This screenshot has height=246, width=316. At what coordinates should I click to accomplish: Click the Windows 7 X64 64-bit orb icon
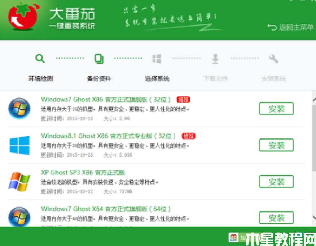[19, 217]
